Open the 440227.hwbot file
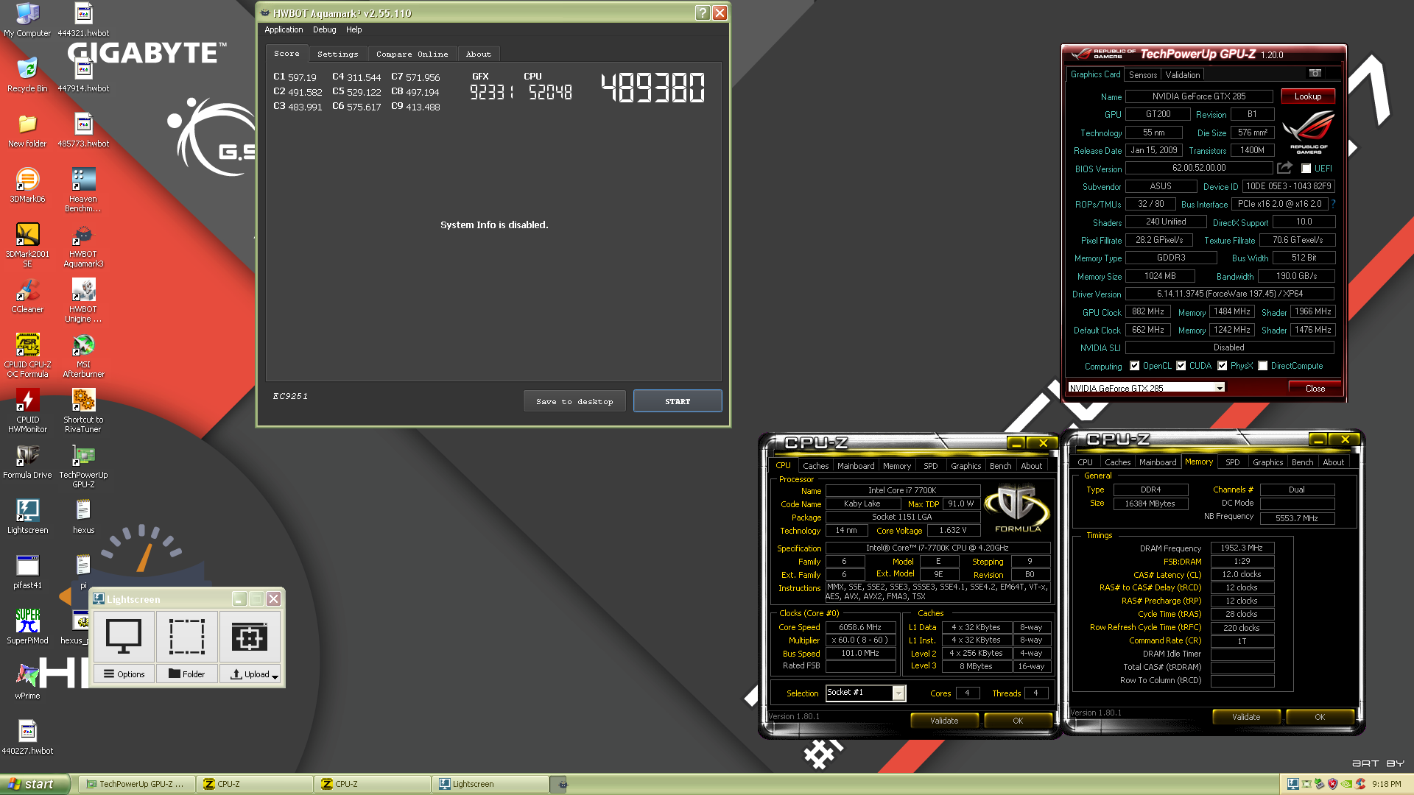 (x=27, y=738)
